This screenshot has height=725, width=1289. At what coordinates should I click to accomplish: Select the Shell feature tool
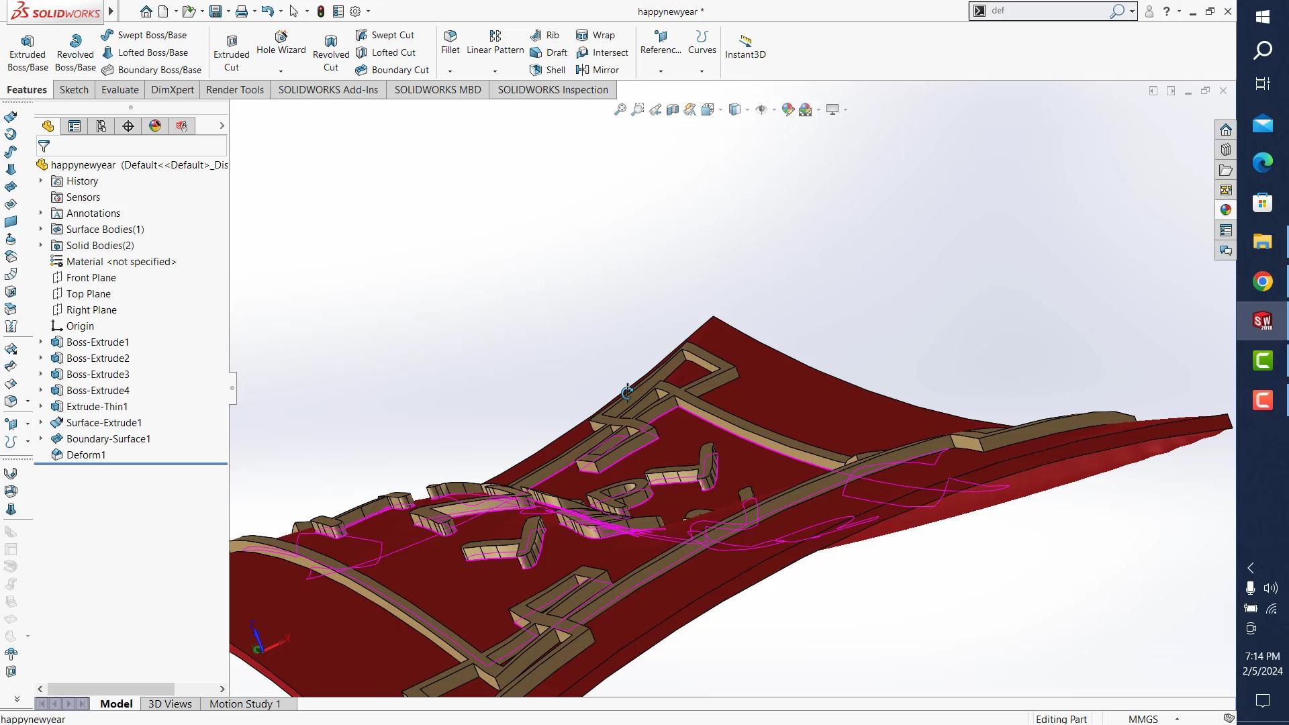click(548, 70)
